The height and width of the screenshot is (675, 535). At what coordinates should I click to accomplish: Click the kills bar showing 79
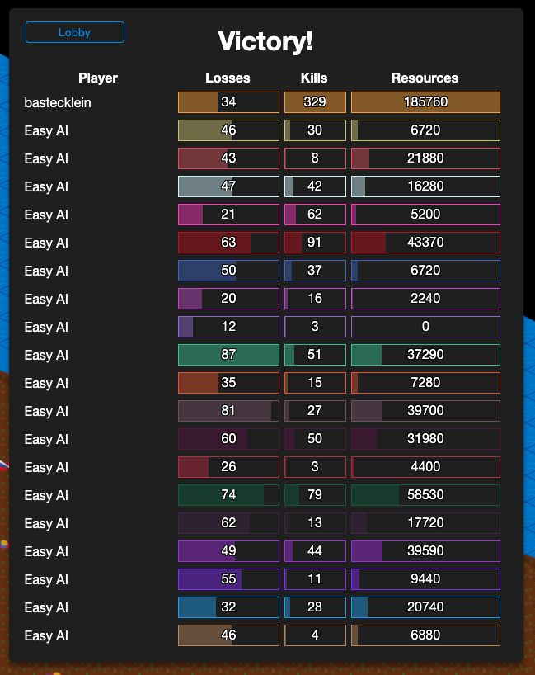[315, 495]
